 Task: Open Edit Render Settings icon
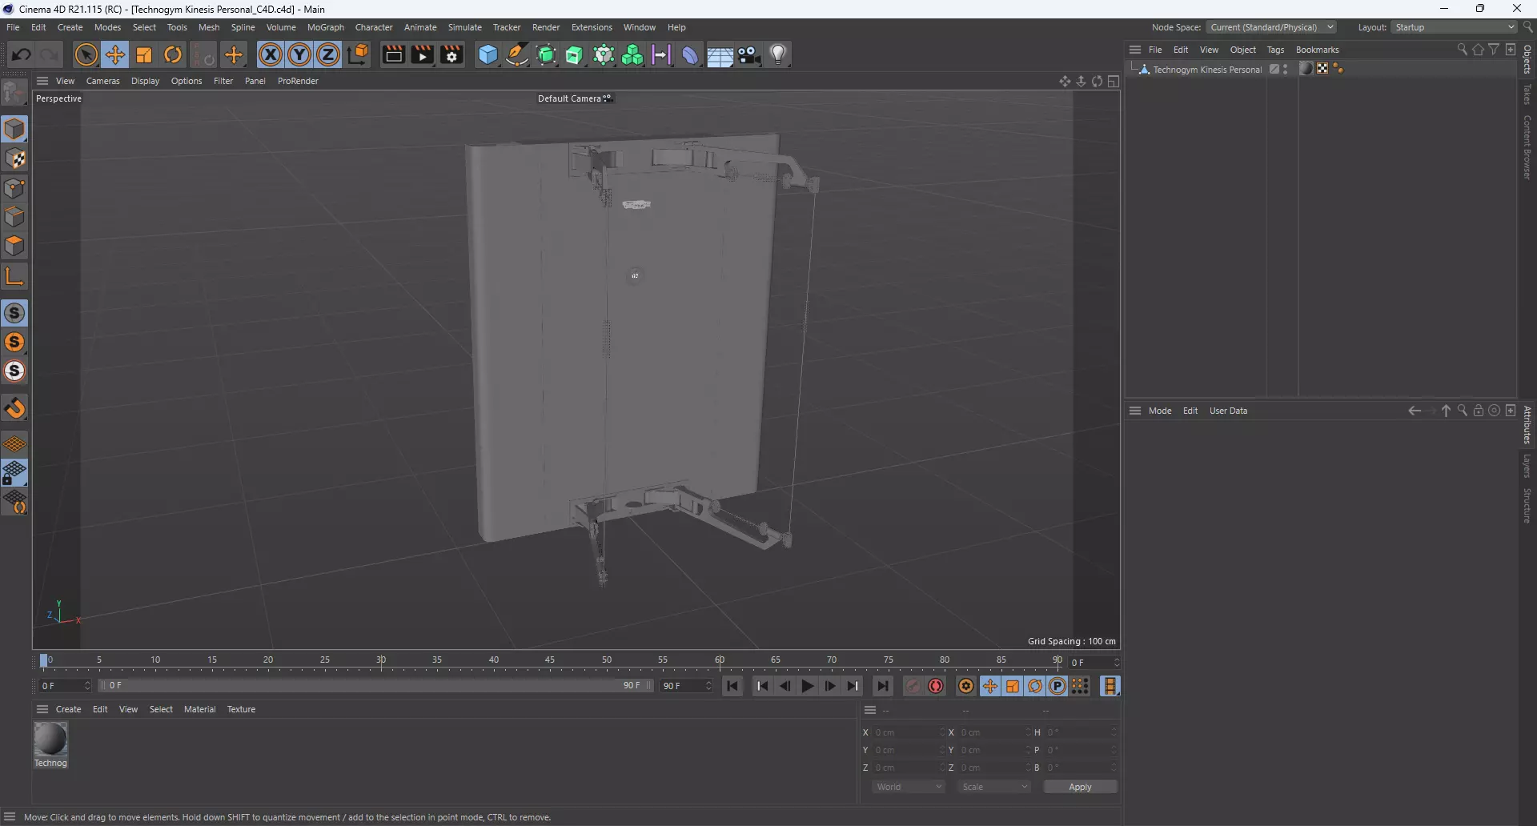tap(451, 54)
